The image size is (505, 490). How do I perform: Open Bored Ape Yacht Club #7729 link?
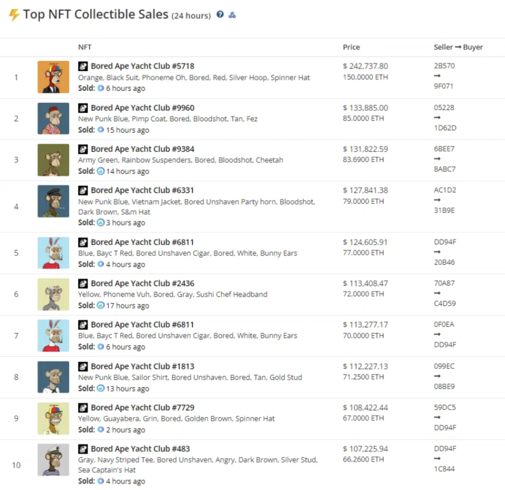tap(143, 407)
